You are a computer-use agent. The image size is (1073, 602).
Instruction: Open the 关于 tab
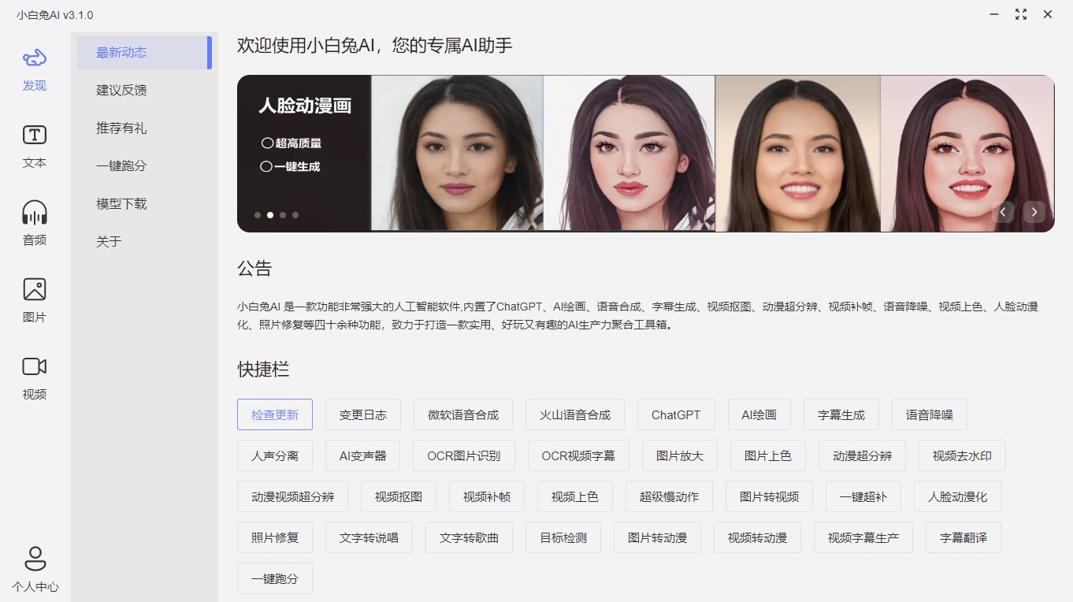pos(144,242)
